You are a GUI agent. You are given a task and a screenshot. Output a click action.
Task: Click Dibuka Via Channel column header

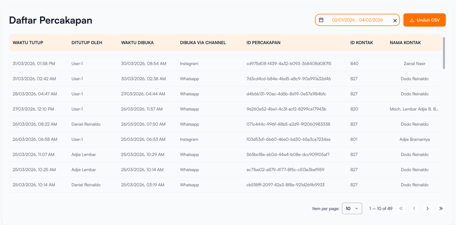[203, 43]
